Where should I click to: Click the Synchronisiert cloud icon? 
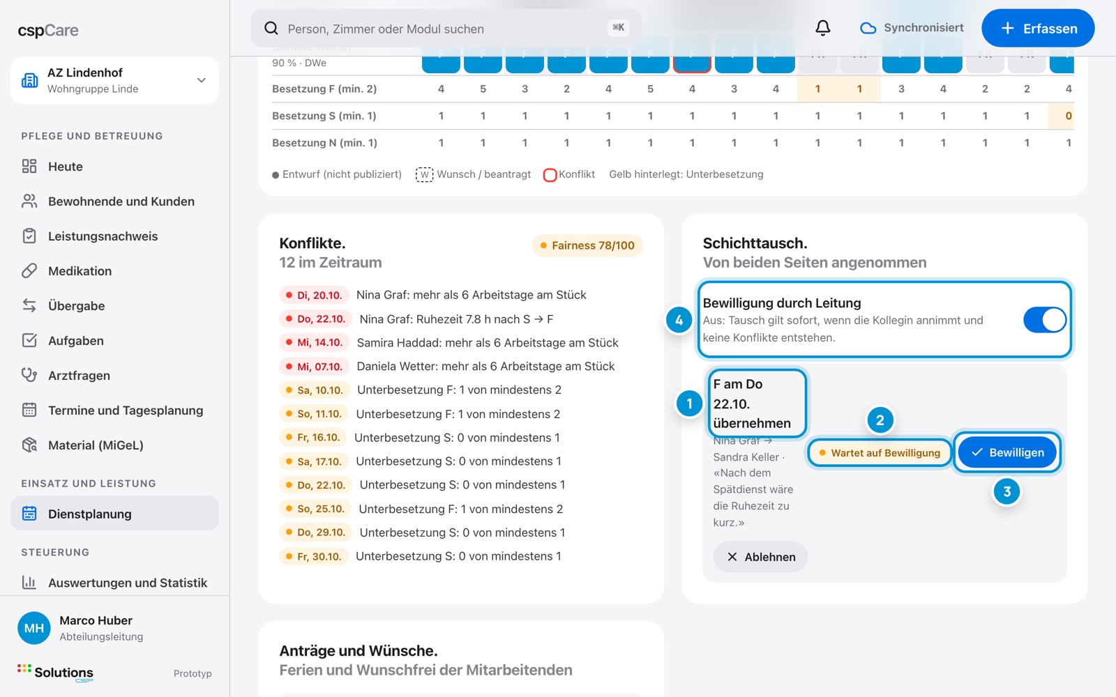tap(868, 28)
